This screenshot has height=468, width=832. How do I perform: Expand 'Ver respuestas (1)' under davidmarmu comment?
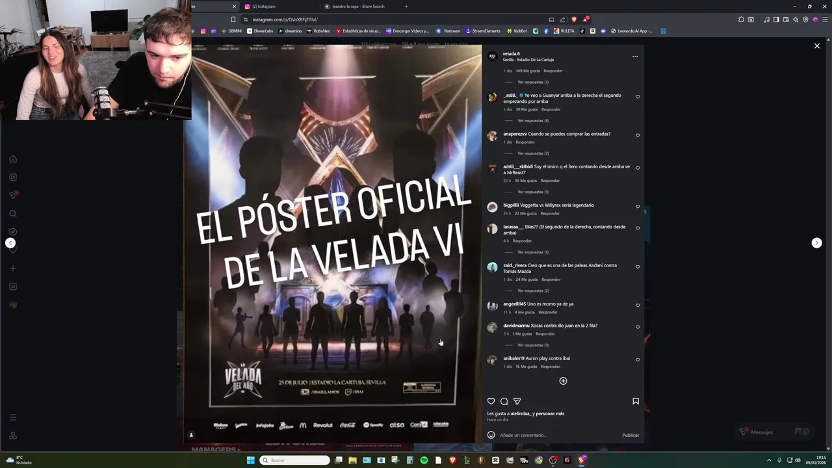(533, 345)
